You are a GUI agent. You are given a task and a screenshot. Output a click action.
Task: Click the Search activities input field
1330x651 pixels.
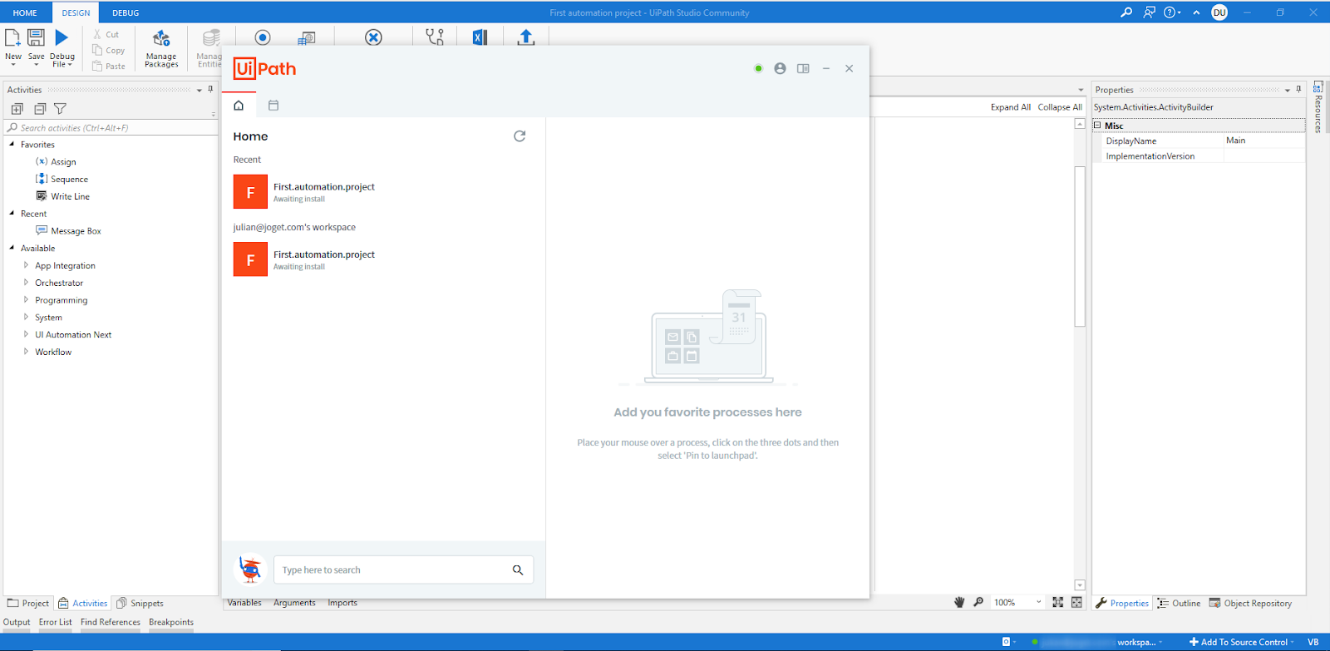tap(111, 128)
